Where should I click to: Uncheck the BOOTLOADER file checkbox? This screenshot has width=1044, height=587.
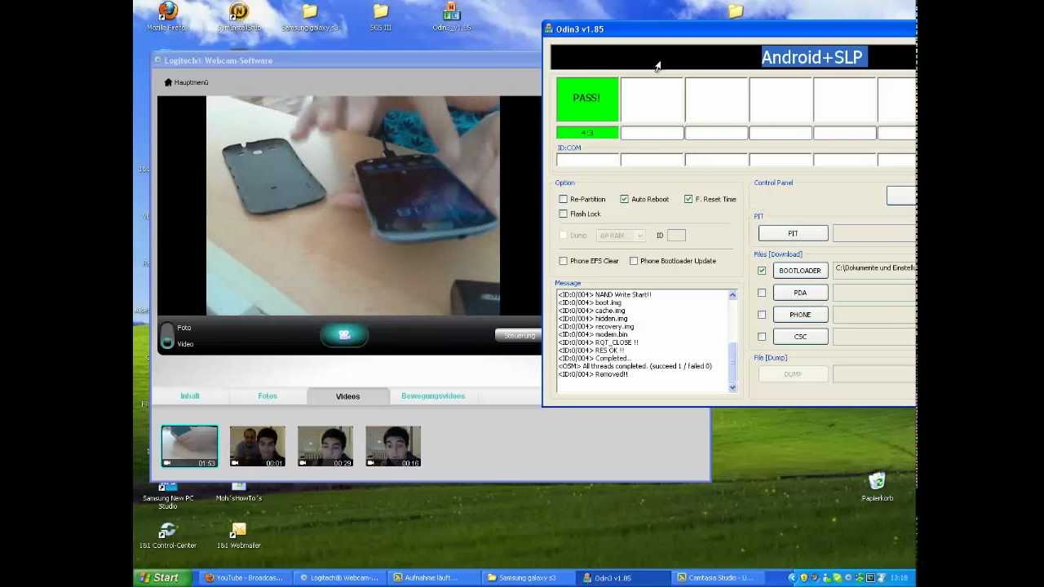(762, 271)
